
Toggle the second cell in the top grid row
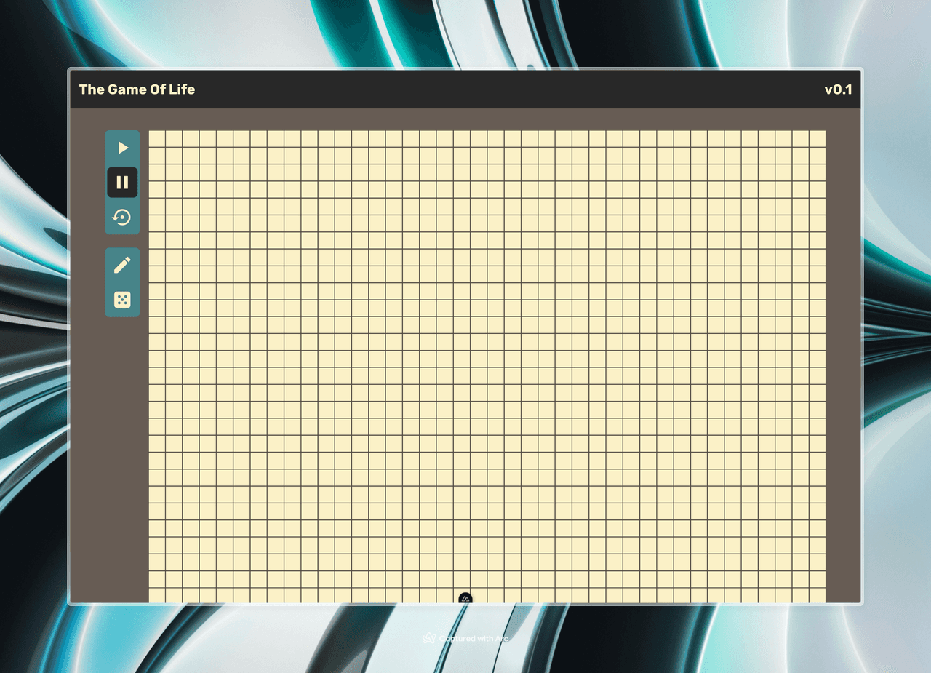pyautogui.click(x=174, y=139)
